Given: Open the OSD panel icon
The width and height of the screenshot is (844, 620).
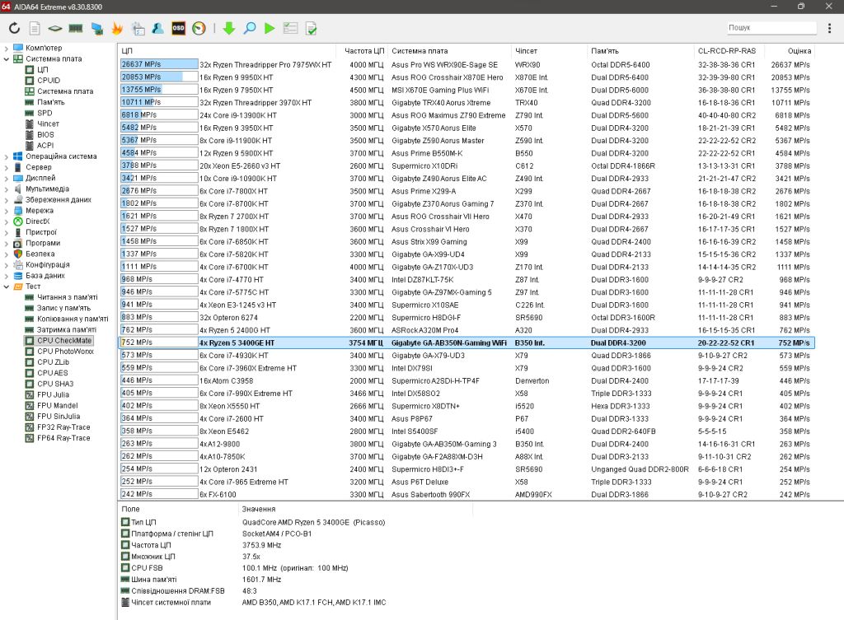Looking at the screenshot, I should point(178,28).
